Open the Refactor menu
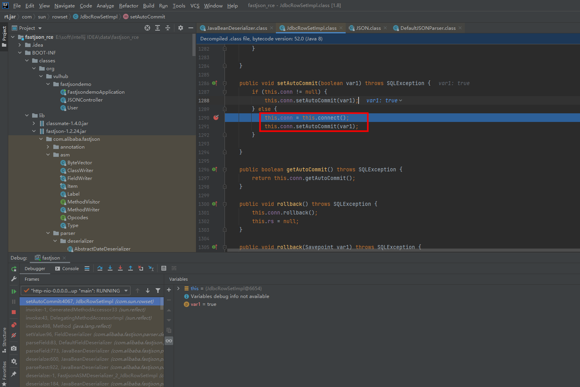Image resolution: width=580 pixels, height=387 pixels. point(129,6)
